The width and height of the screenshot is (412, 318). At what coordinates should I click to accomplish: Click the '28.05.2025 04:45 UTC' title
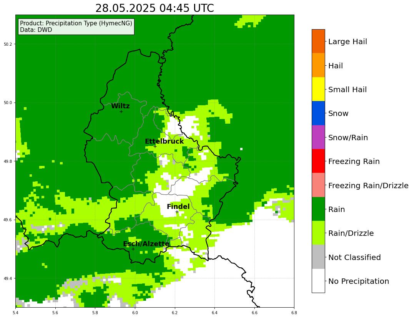(154, 8)
